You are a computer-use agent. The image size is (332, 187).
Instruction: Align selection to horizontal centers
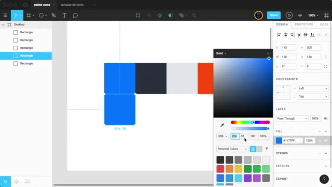[286, 35]
